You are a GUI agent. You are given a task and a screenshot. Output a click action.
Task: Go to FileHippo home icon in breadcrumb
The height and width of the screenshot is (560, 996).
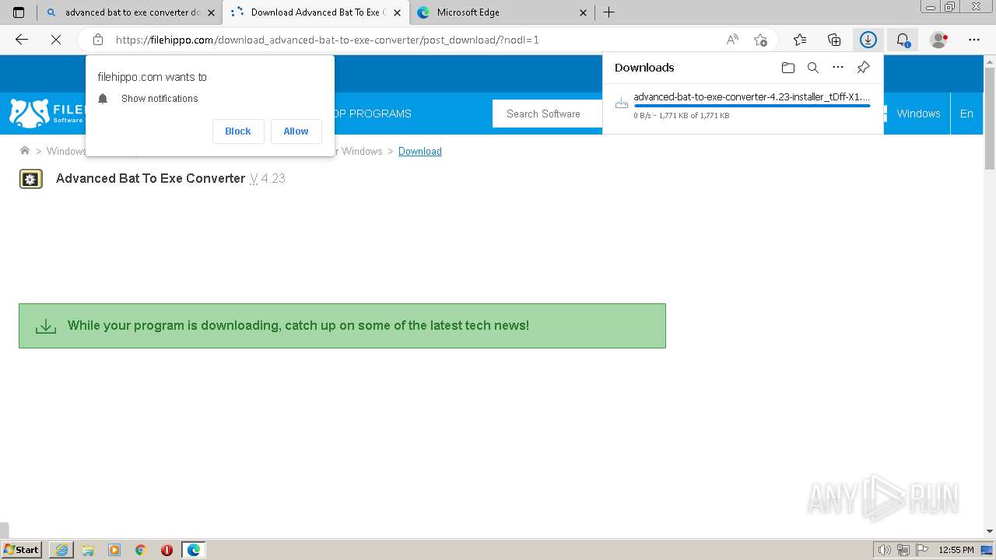tap(25, 151)
